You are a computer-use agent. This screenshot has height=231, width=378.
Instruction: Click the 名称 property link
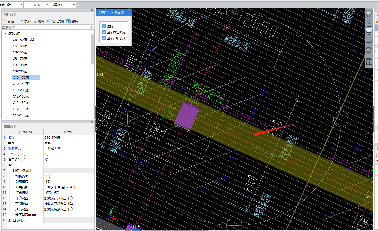click(11, 138)
